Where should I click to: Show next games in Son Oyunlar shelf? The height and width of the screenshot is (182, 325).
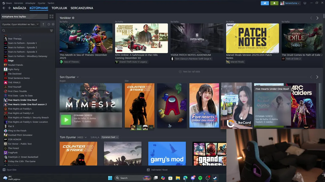click(x=317, y=77)
